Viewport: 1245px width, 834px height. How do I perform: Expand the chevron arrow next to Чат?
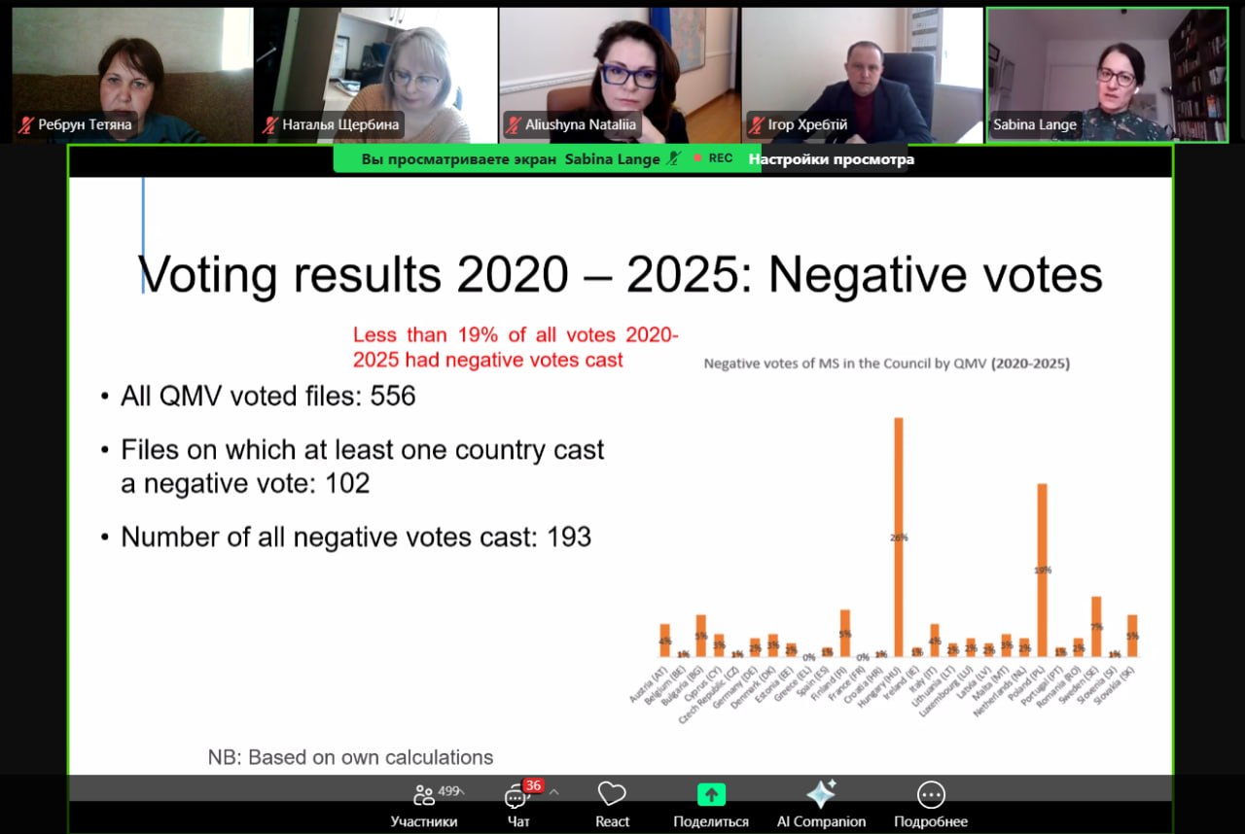point(553,792)
